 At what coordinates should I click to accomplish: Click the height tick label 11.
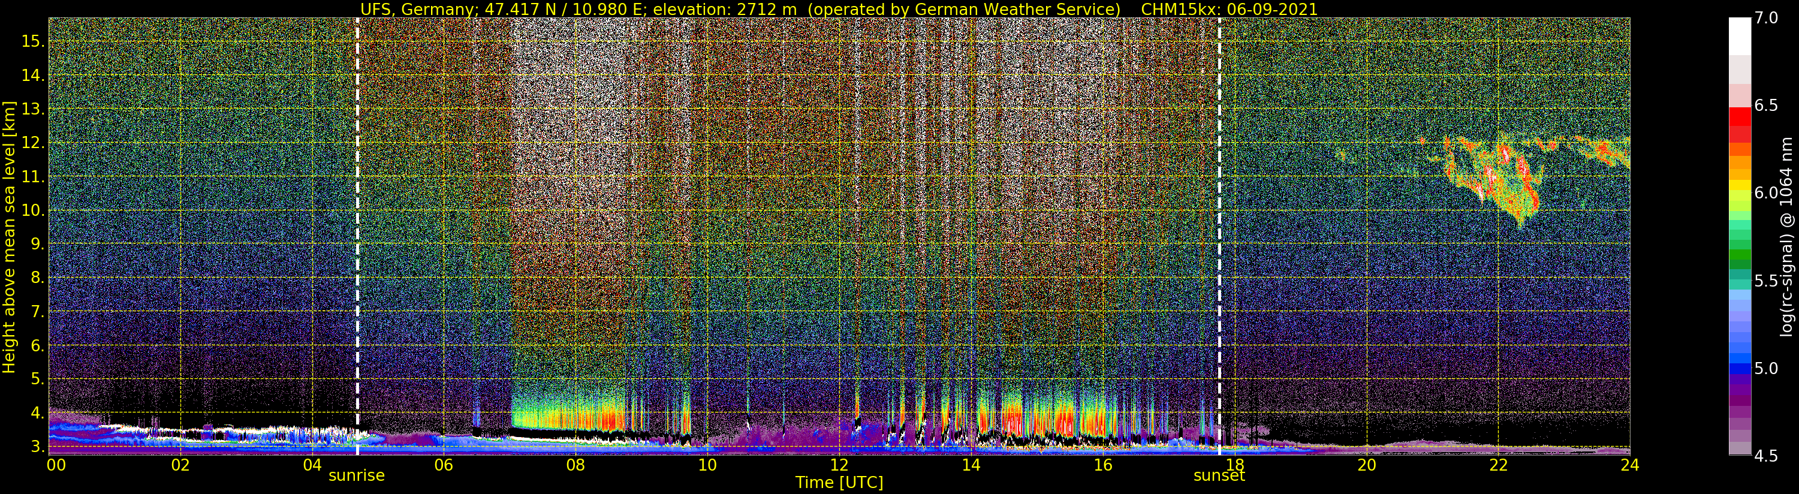pos(32,177)
